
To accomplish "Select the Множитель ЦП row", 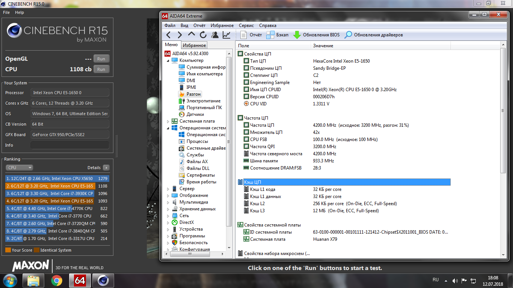I will coord(343,132).
